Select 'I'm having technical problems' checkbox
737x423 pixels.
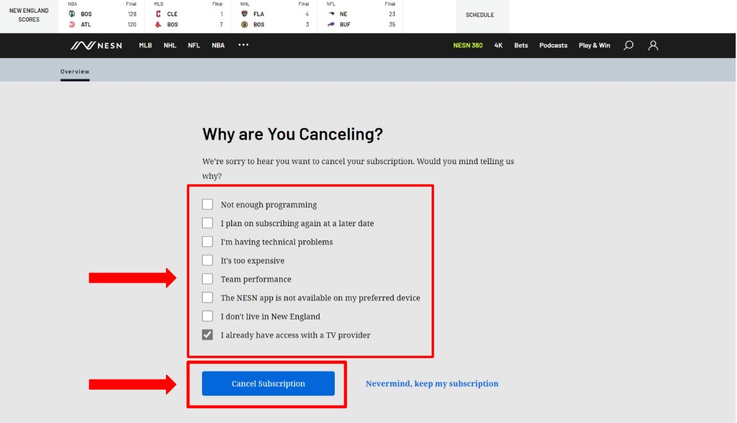tap(207, 242)
